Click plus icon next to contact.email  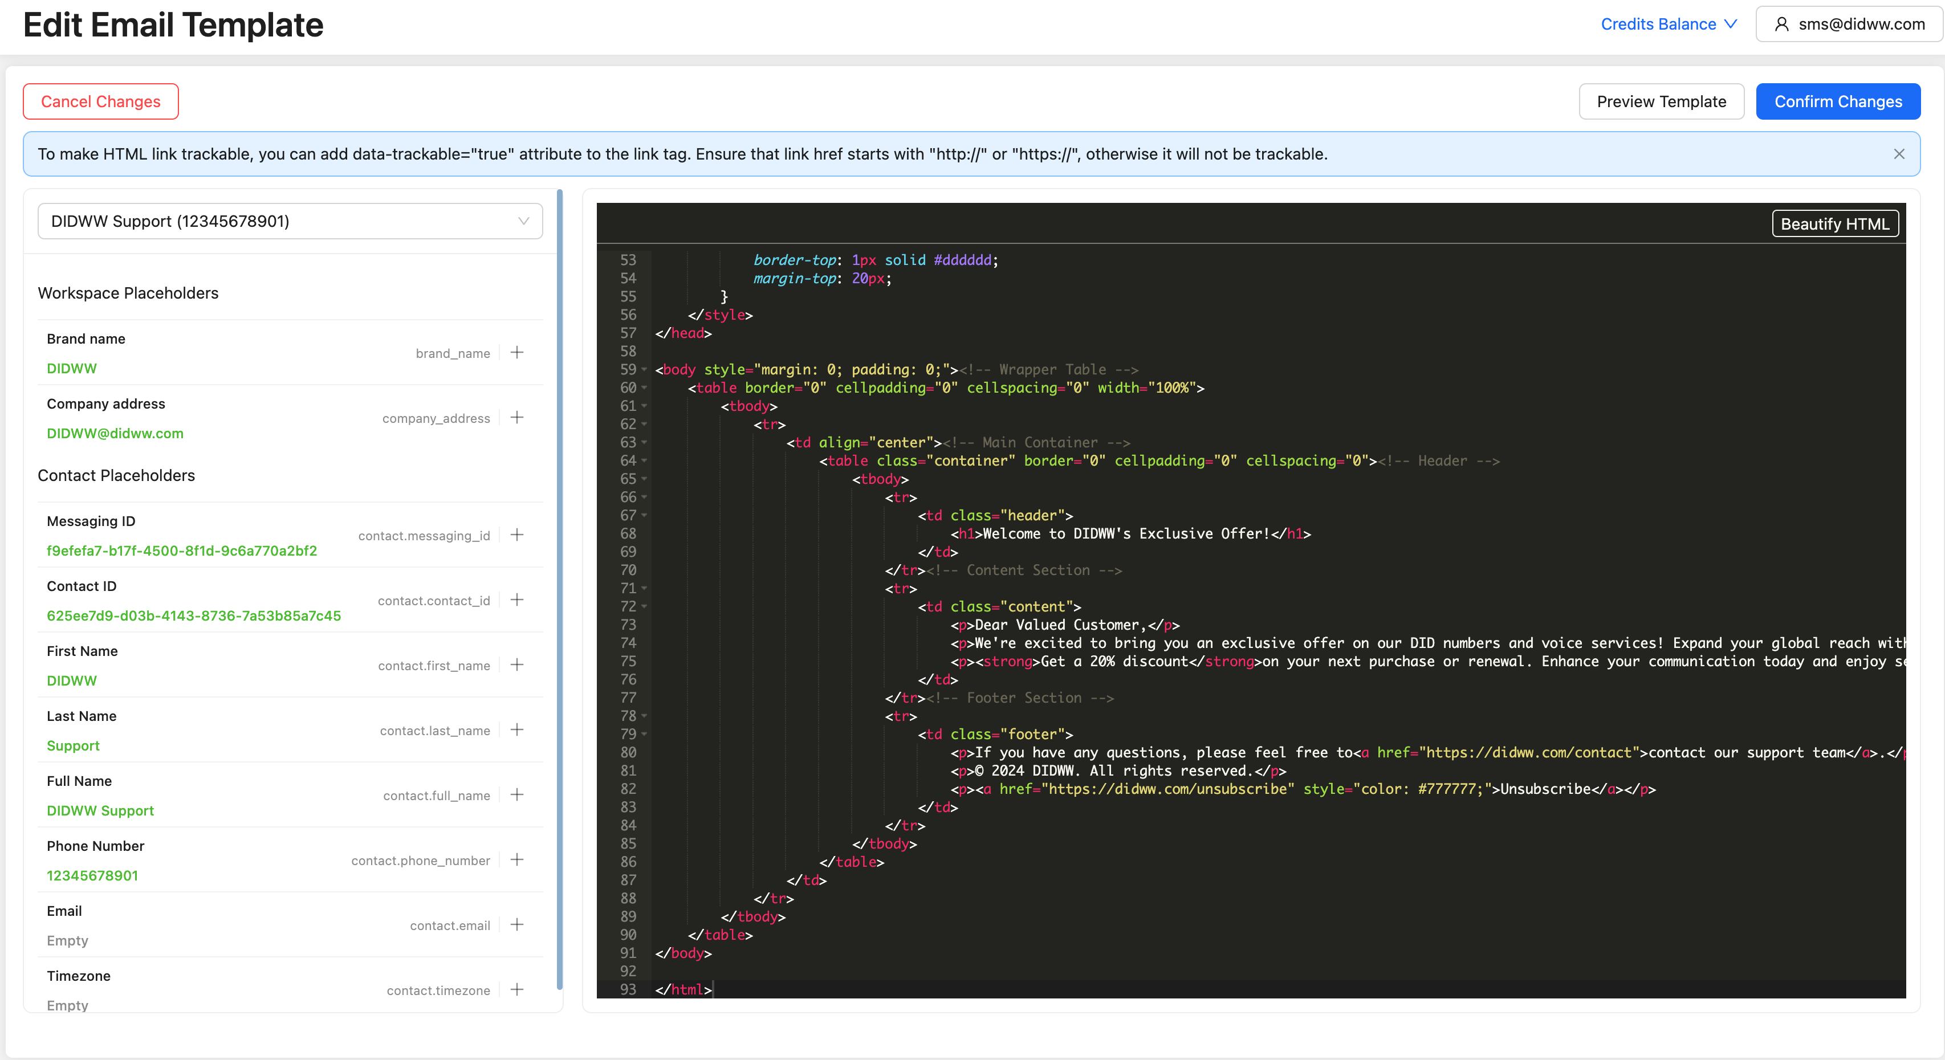pyautogui.click(x=517, y=925)
